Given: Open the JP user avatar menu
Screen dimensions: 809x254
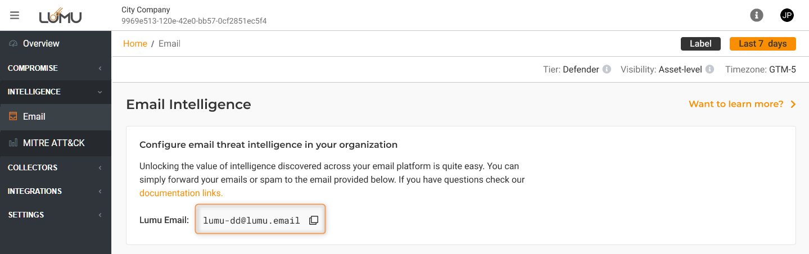Looking at the screenshot, I should click(x=787, y=15).
